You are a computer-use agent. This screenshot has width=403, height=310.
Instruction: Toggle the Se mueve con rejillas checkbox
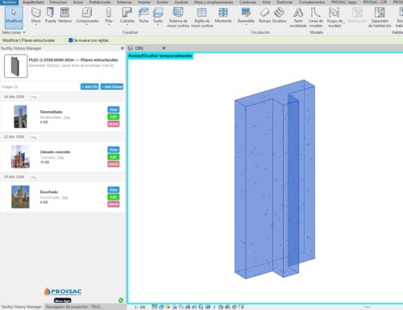(x=71, y=40)
